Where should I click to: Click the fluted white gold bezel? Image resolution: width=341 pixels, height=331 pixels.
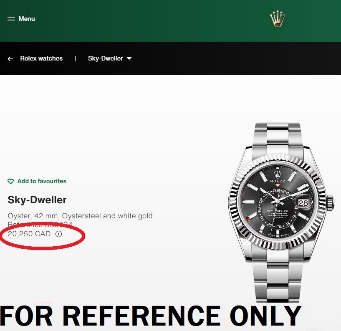click(x=278, y=202)
